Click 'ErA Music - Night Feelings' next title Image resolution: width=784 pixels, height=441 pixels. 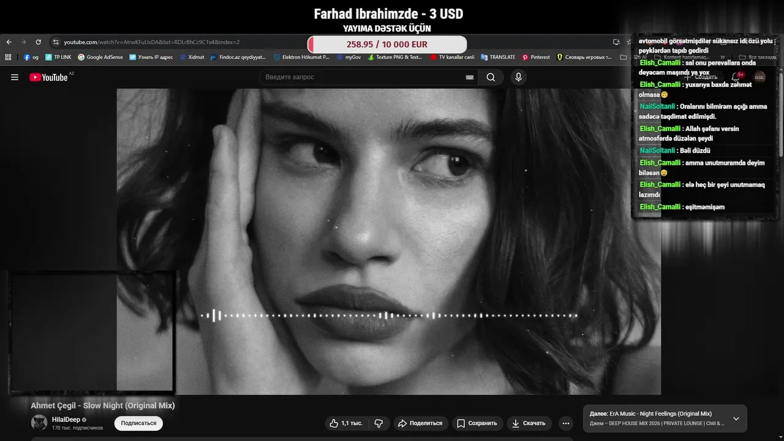(661, 414)
